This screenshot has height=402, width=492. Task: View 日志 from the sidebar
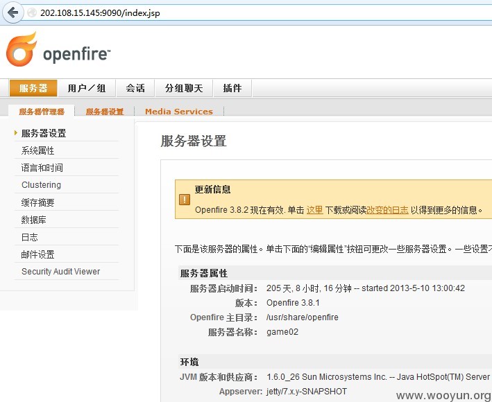[x=30, y=237]
